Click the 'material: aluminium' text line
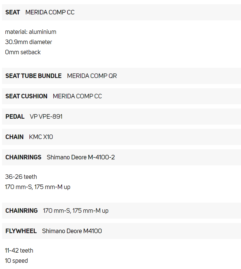 [31, 32]
